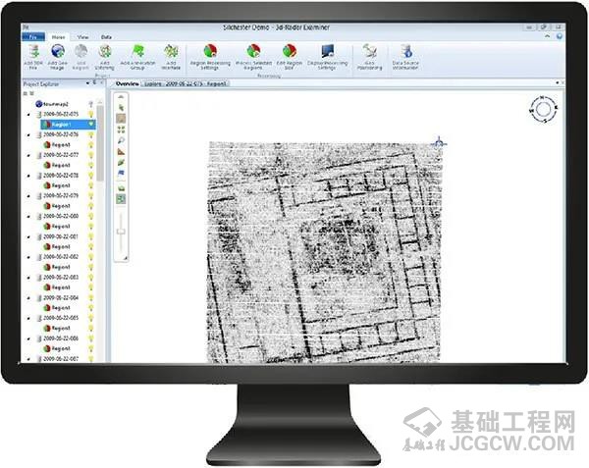Image resolution: width=589 pixels, height=468 pixels.
Task: Click the zoom slider in the map toolbar
Action: coord(121,230)
